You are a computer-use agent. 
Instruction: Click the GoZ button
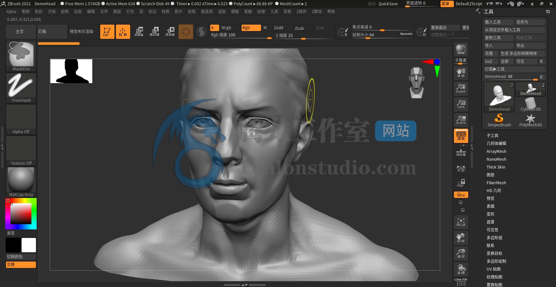tap(491, 61)
